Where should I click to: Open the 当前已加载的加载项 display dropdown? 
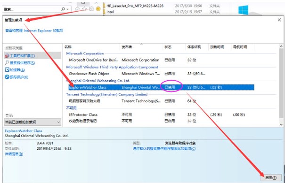(x=33, y=122)
